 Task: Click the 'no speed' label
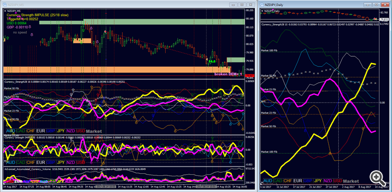20,32
